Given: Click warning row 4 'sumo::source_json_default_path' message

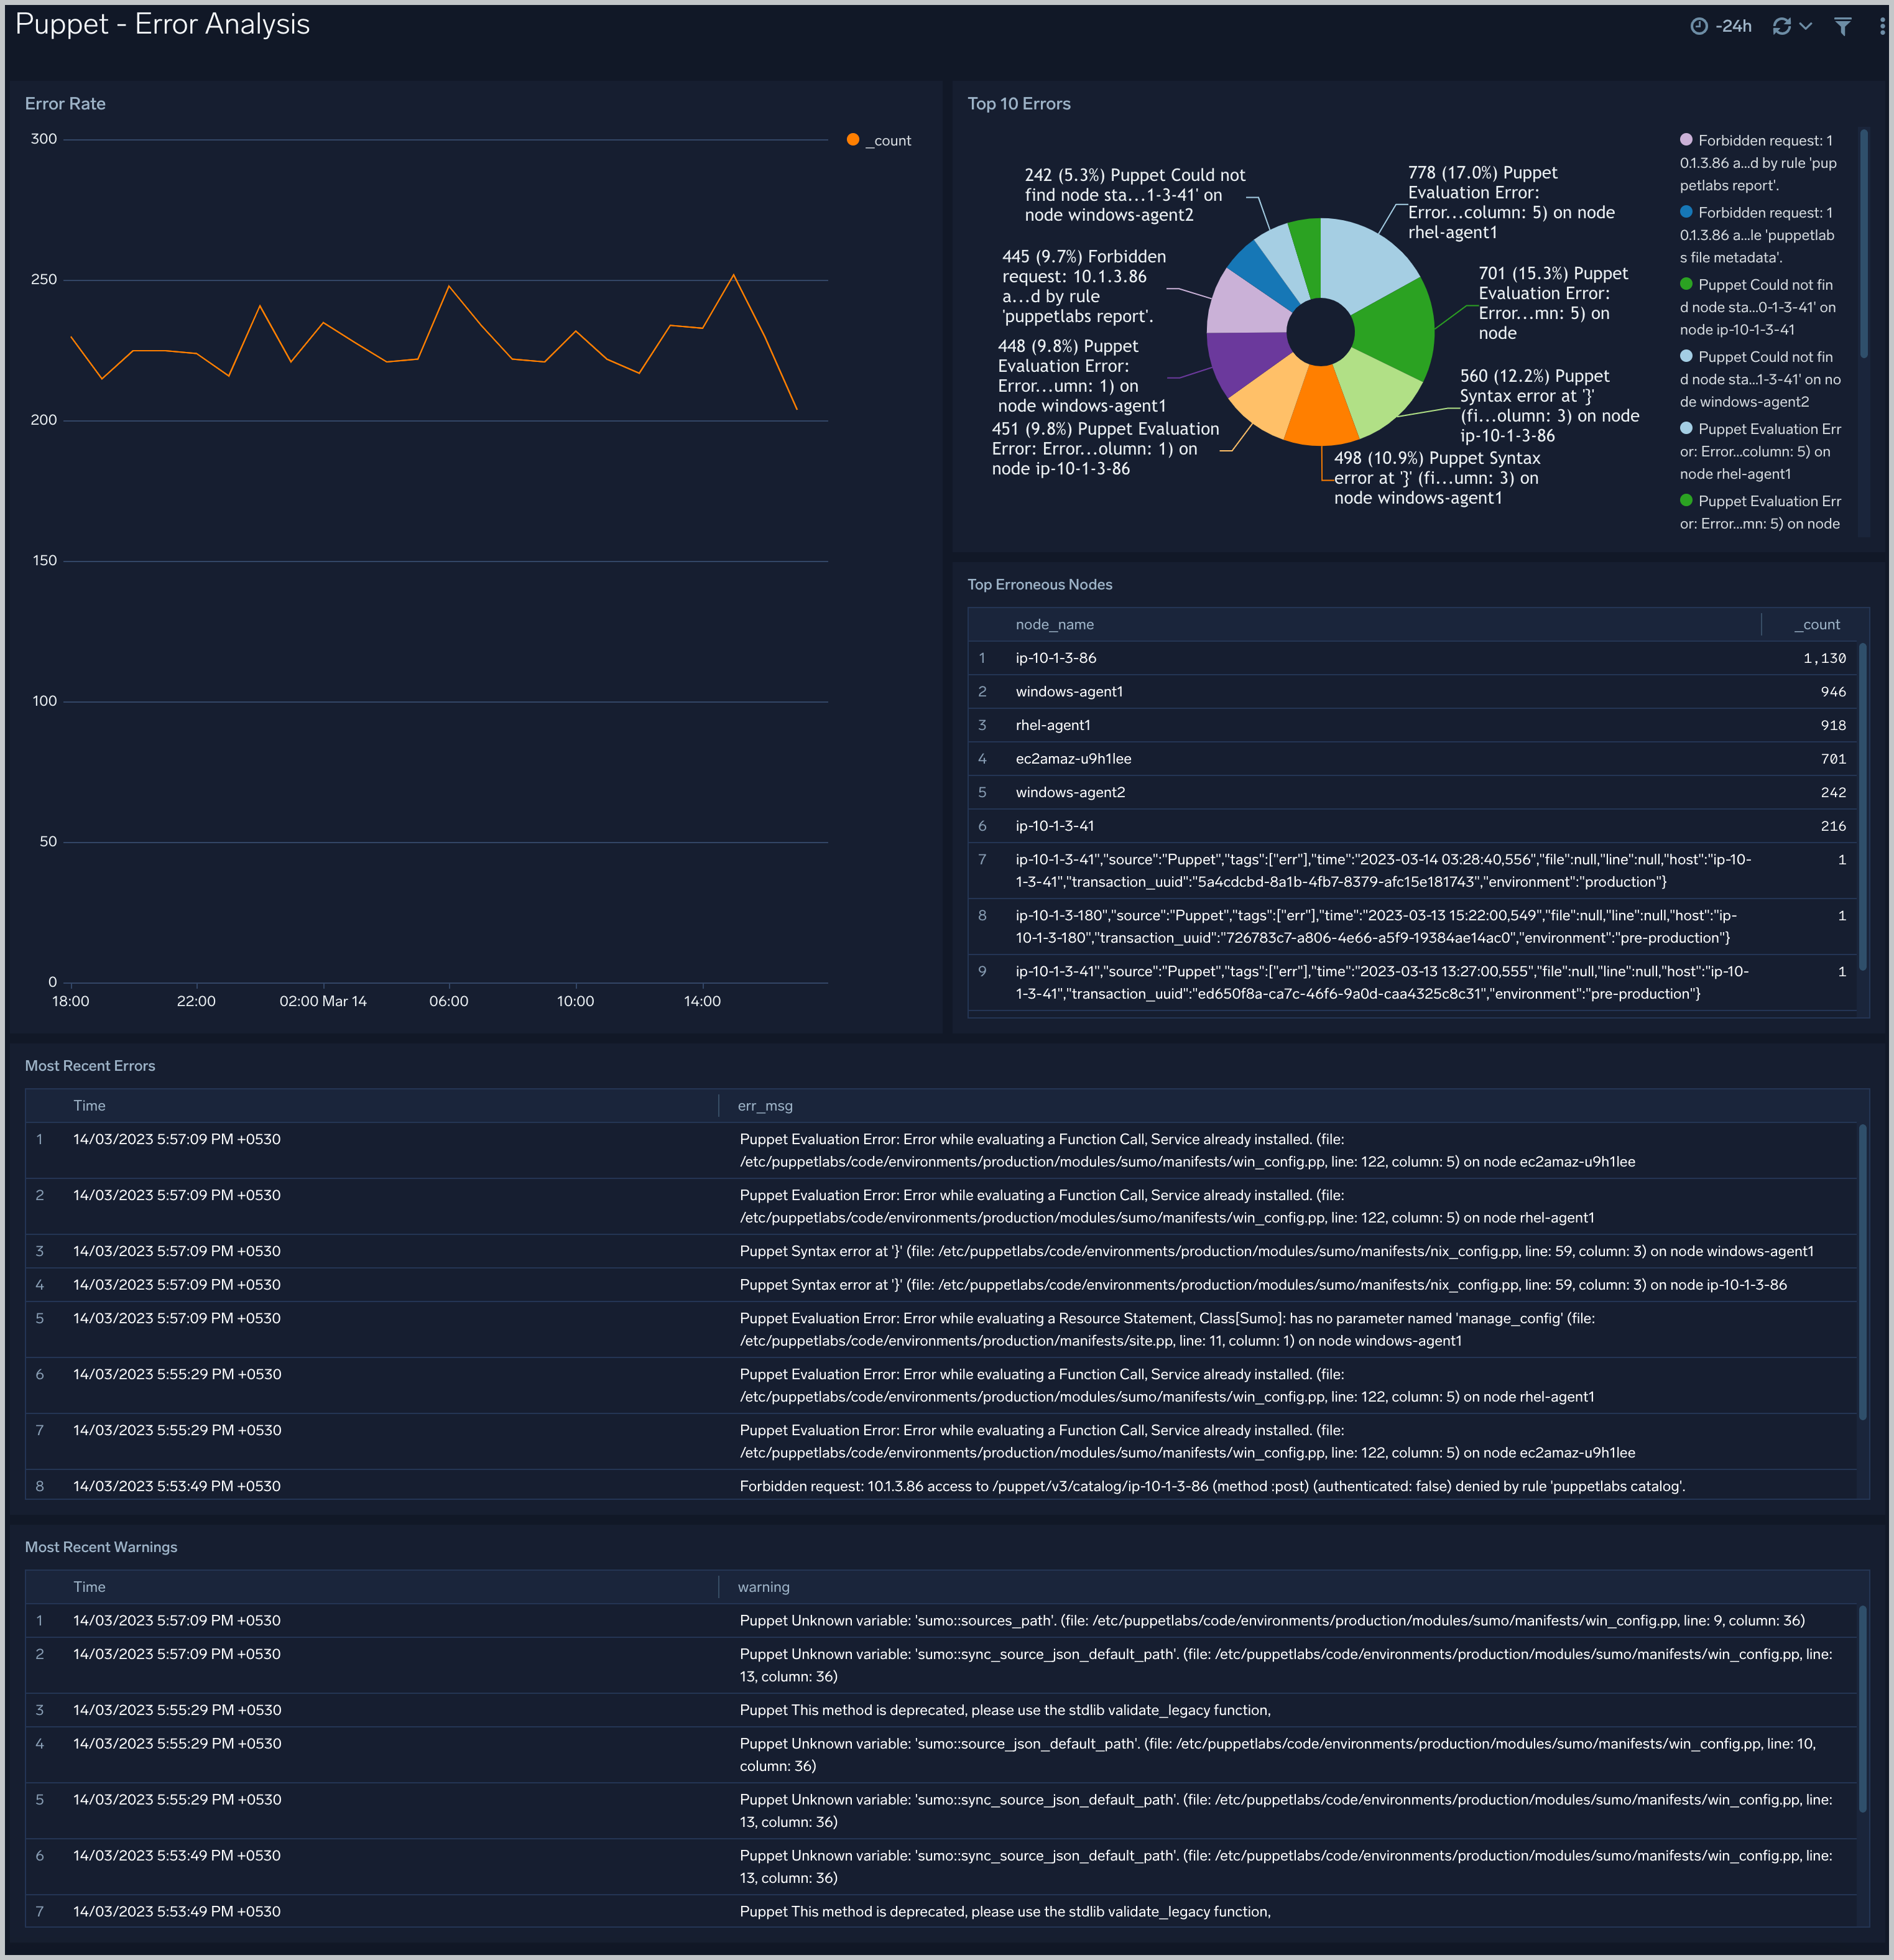Looking at the screenshot, I should click(x=1278, y=1755).
